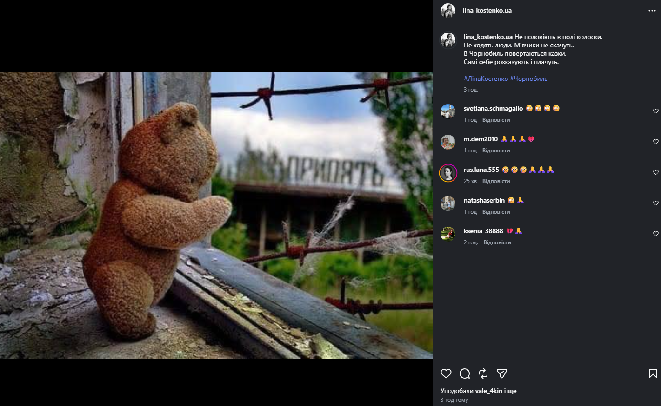The width and height of the screenshot is (661, 406).
Task: Share the post via paper plane icon
Action: pos(502,373)
